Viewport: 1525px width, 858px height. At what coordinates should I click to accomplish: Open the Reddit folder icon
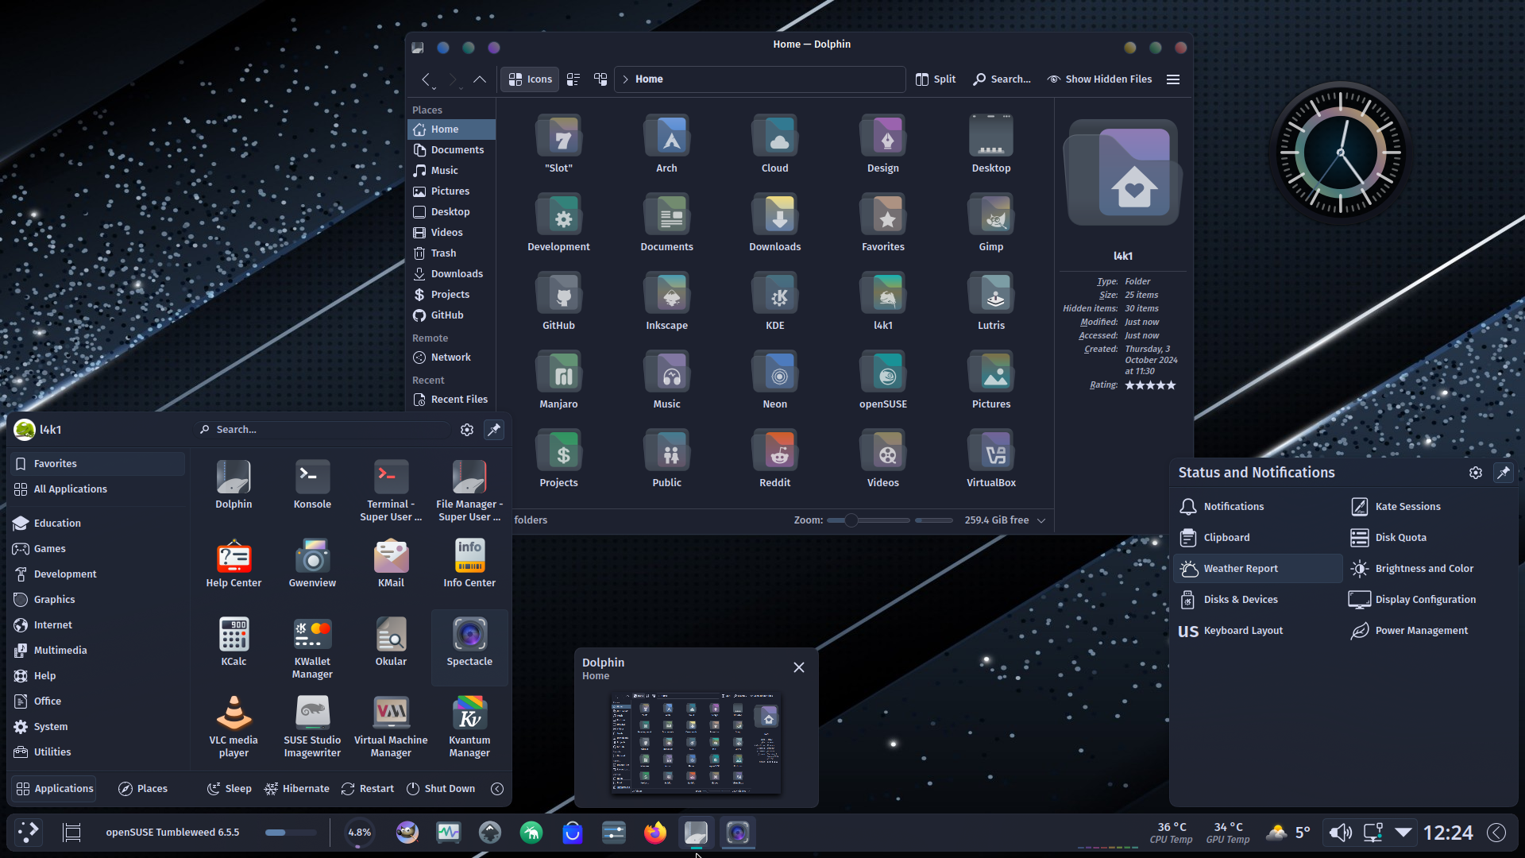(x=774, y=451)
